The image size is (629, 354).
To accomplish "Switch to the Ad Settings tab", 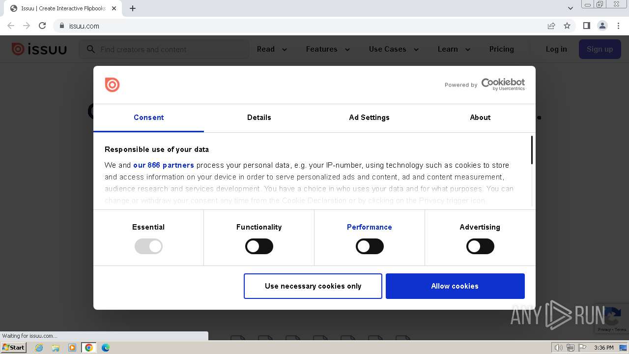I will [370, 118].
